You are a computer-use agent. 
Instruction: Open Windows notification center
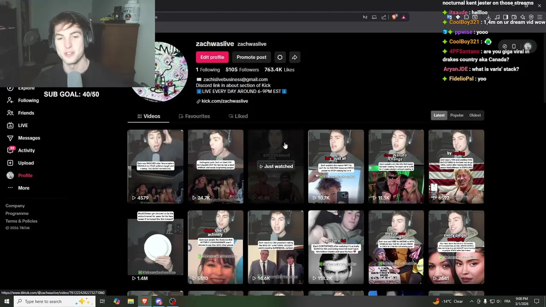click(x=536, y=301)
